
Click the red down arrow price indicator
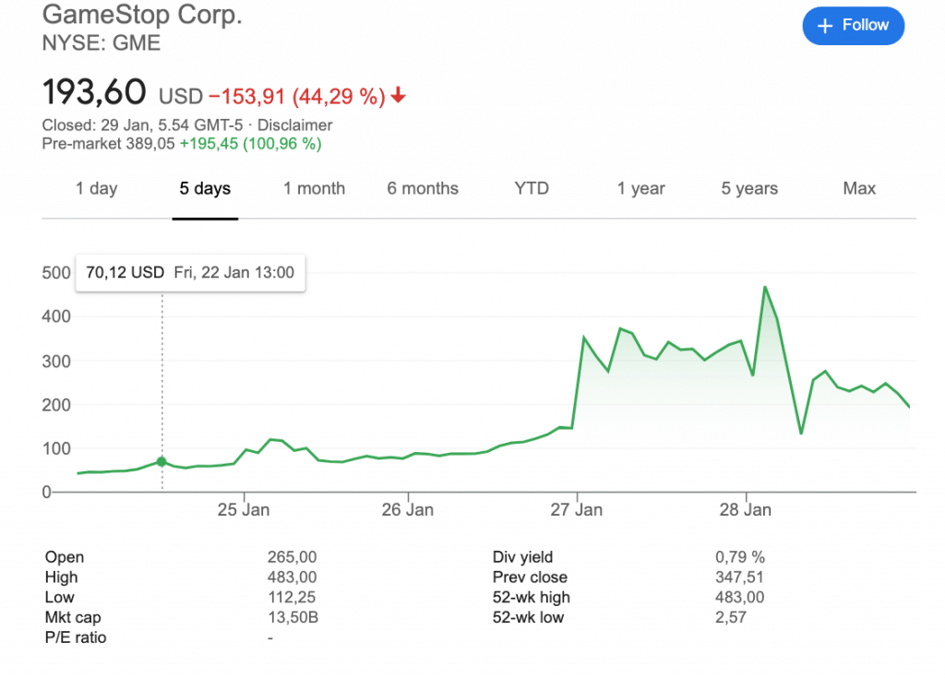tap(399, 96)
